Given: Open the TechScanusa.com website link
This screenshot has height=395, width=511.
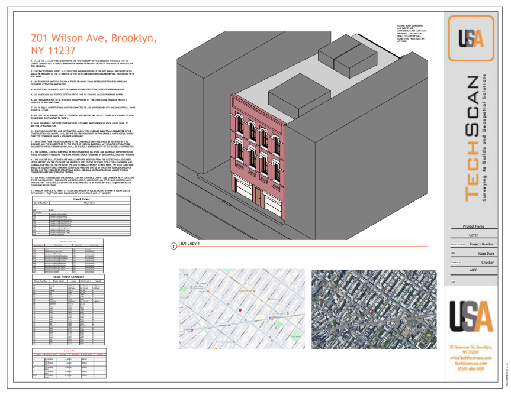Looking at the screenshot, I should pos(471,362).
